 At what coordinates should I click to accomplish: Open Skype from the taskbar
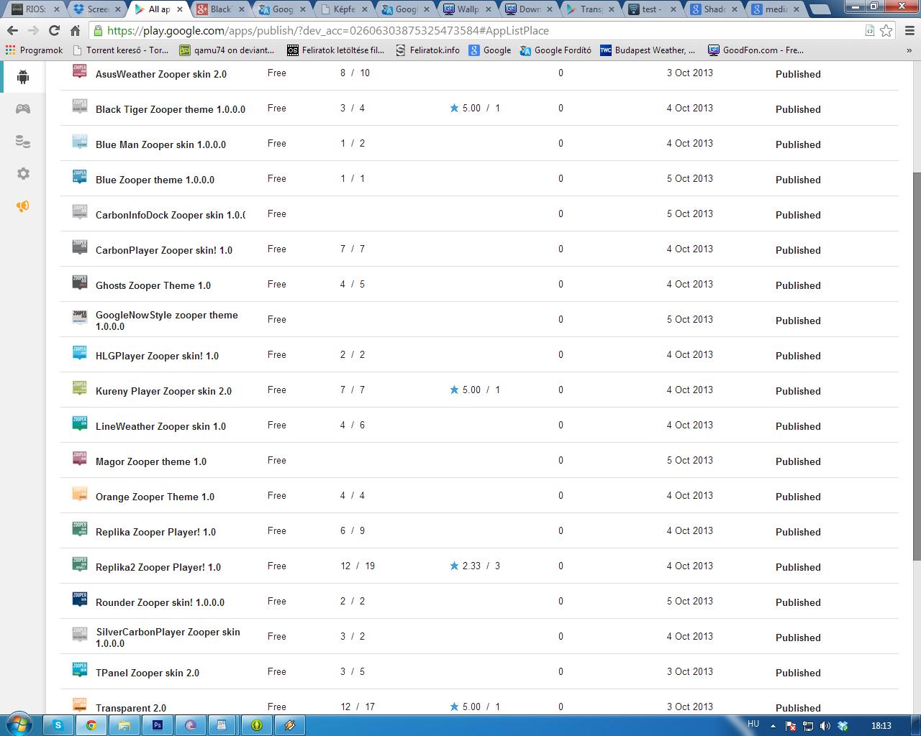tap(58, 725)
